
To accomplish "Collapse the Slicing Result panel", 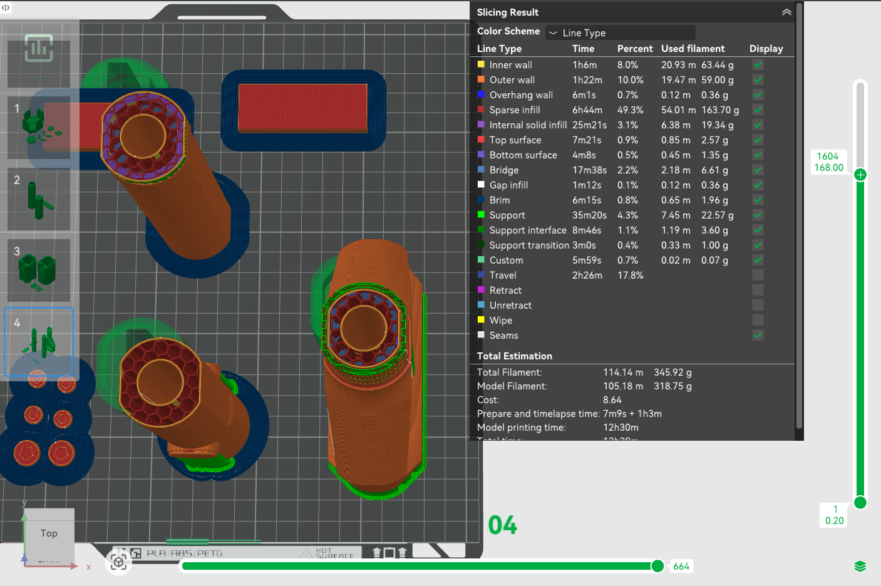I will click(786, 12).
